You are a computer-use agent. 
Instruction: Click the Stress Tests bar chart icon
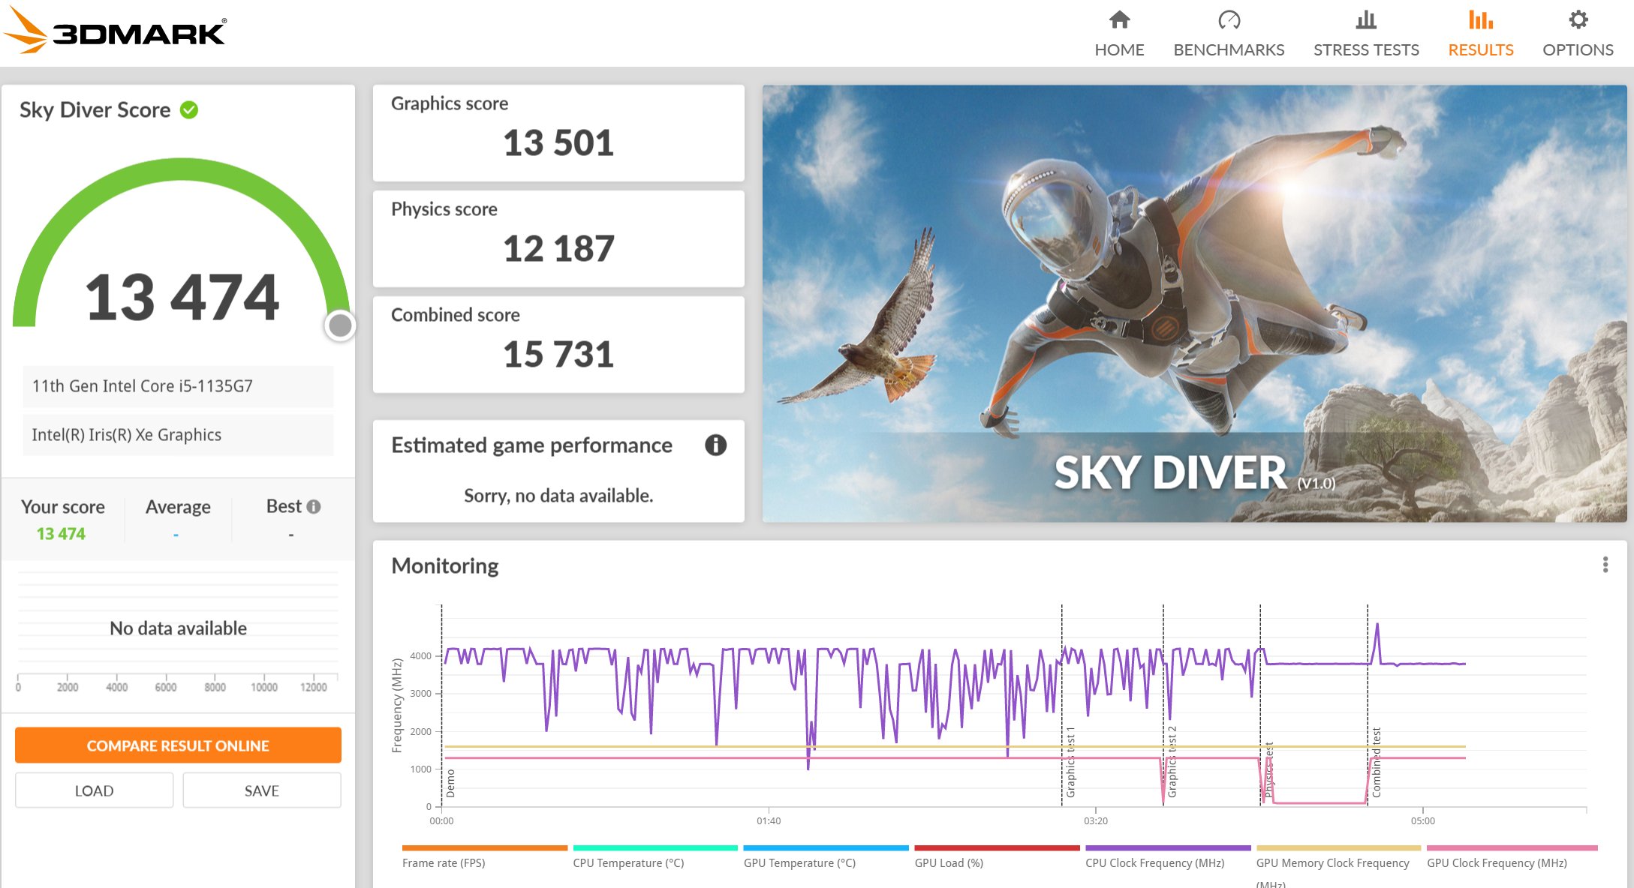point(1366,19)
